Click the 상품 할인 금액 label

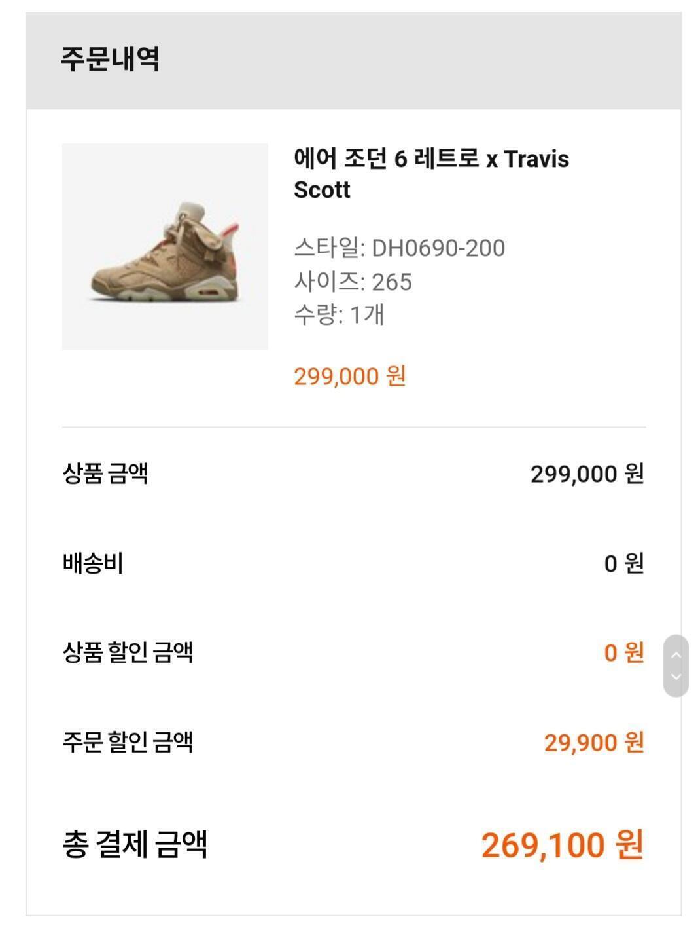128,652
